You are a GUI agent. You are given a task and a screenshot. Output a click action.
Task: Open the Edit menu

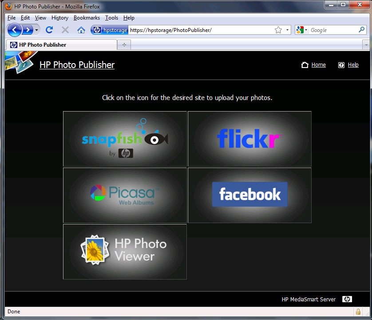[x=25, y=18]
